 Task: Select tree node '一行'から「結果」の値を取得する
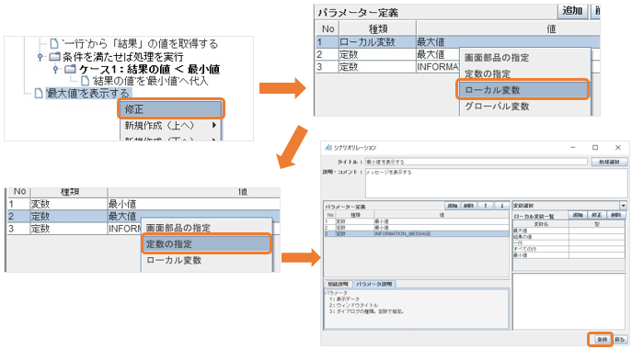[140, 43]
